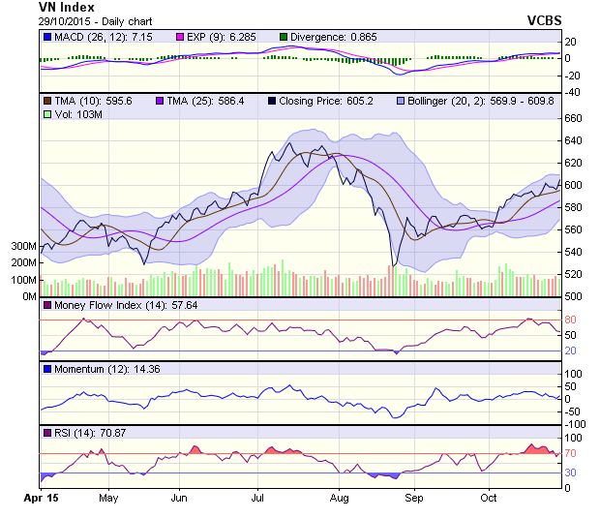Screen dimensions: 600x518
Task: Click the magenta EXP (9) legend swatch
Action: click(x=153, y=37)
